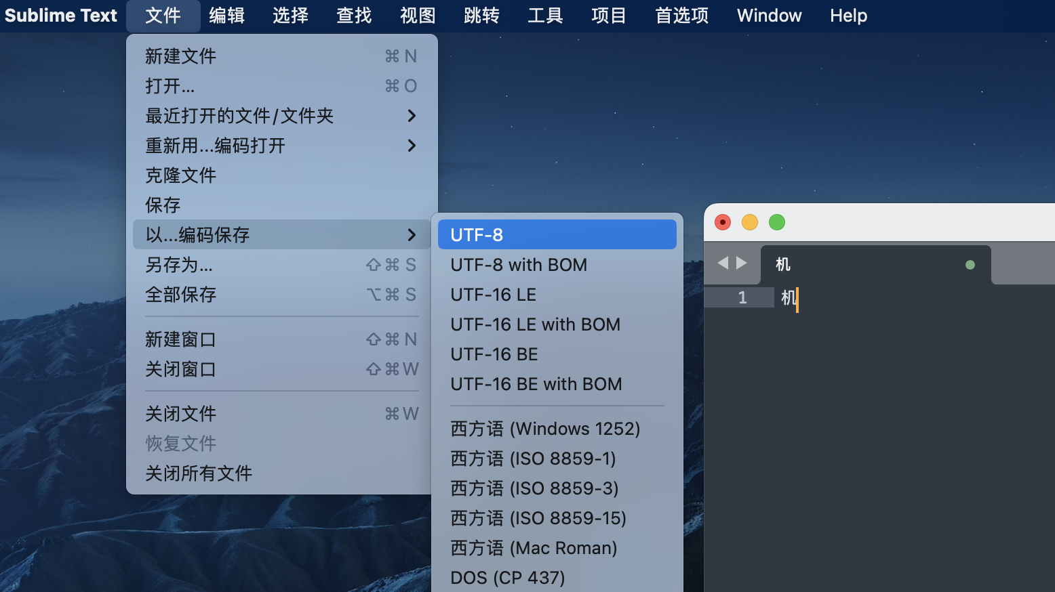Click line number 1 in the gutter
Viewport: 1055px width, 592px height.
(742, 298)
